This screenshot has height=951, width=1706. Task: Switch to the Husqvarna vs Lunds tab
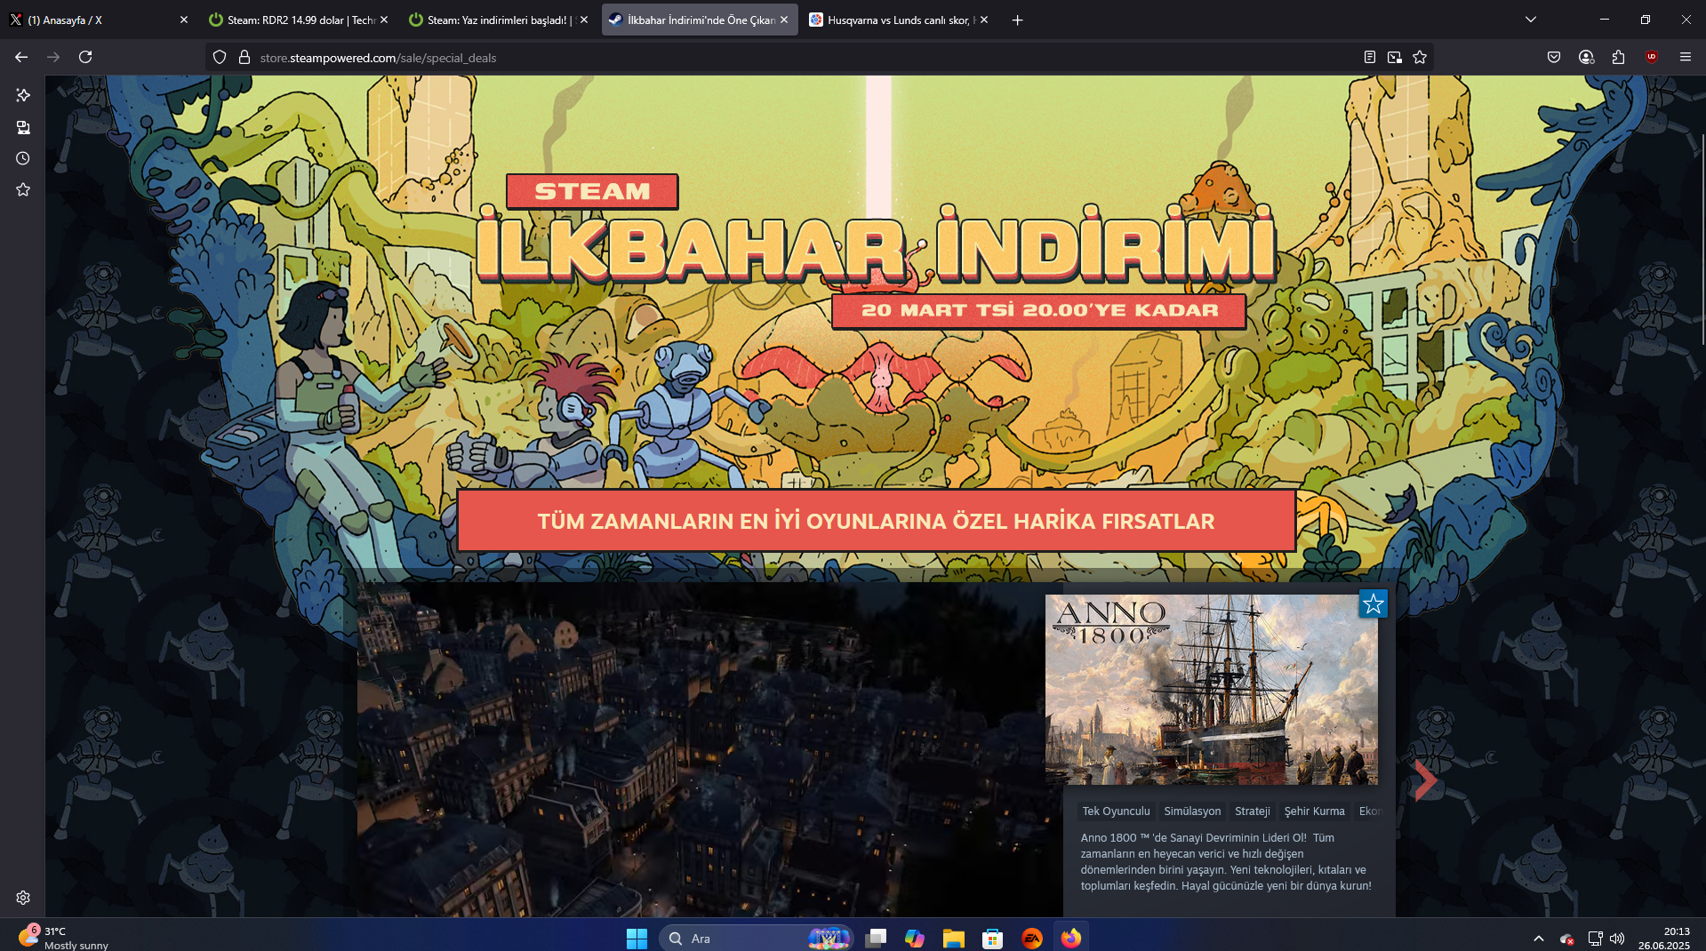tap(898, 20)
